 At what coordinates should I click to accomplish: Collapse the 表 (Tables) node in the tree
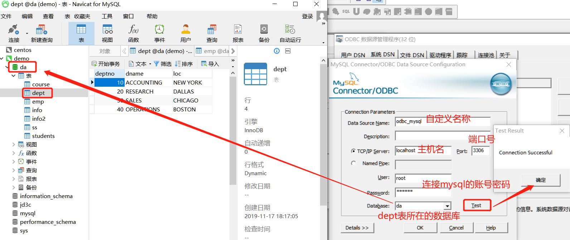click(x=14, y=76)
